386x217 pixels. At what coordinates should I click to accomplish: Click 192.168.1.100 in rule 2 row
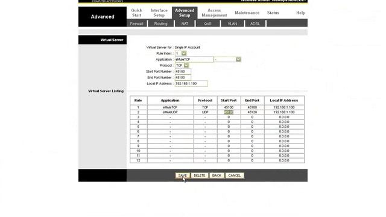pos(284,112)
